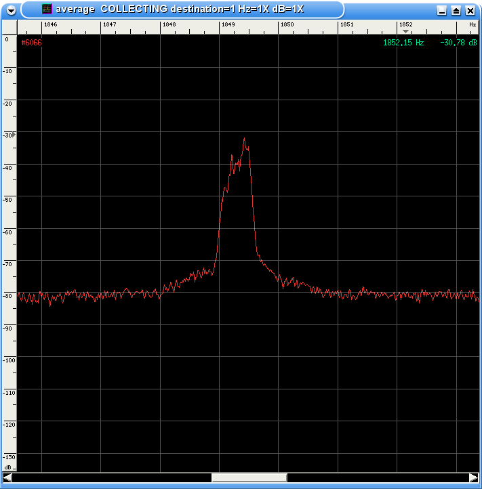Click the Hz unit label on ruler
The width and height of the screenshot is (482, 489).
[x=473, y=24]
